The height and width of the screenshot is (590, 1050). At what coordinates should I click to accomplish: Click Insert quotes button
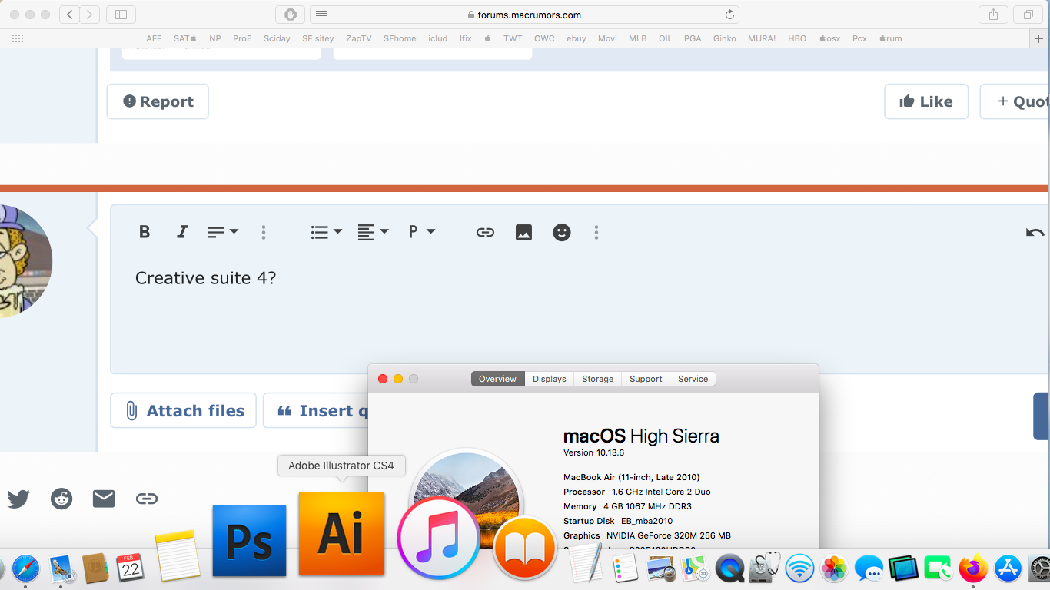[x=316, y=411]
